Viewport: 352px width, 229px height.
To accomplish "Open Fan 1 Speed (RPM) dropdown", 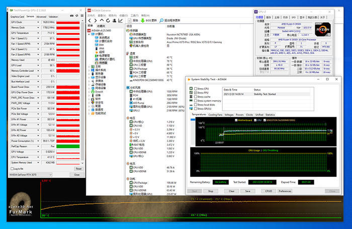I will pos(38,44).
